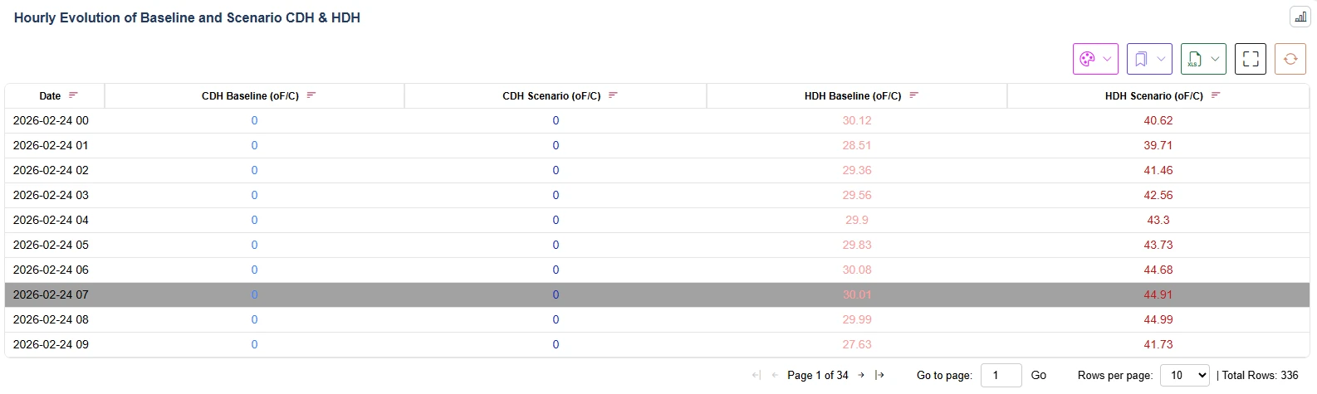Click HDH Scenario value 43.3
This screenshot has width=1317, height=394.
pos(1158,220)
